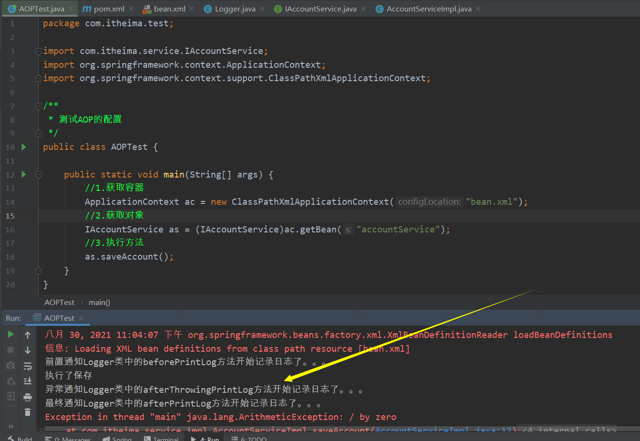Click package com.itheima.test line
640x441 pixels.
108,23
